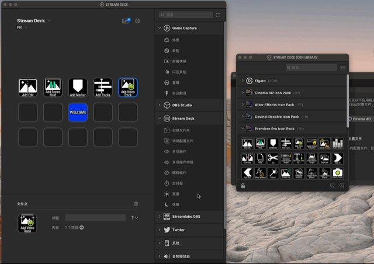
Task: Zoom out icons in Icon Library
Action: point(333,186)
